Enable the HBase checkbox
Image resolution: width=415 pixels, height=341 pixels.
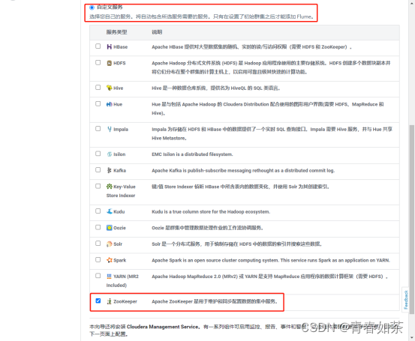[98, 46]
